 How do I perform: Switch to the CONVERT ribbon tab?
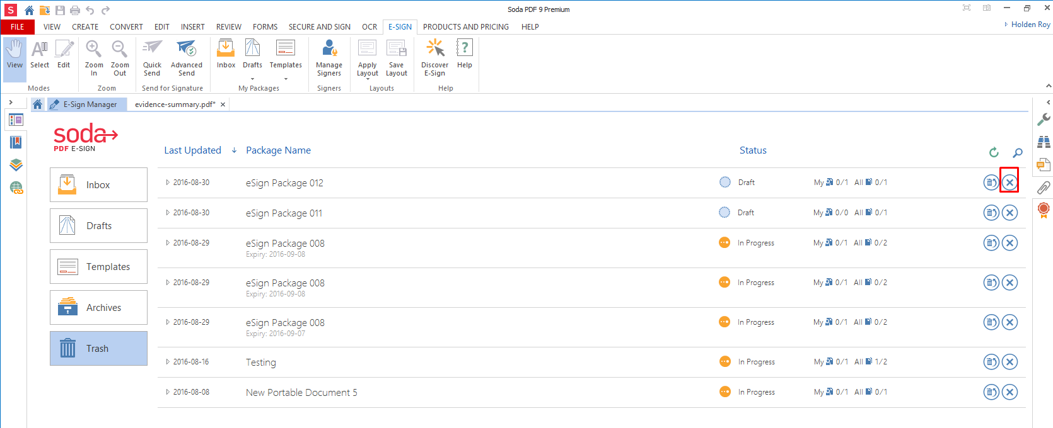126,27
